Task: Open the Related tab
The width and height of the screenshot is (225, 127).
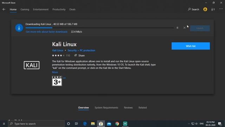Action: [142, 108]
